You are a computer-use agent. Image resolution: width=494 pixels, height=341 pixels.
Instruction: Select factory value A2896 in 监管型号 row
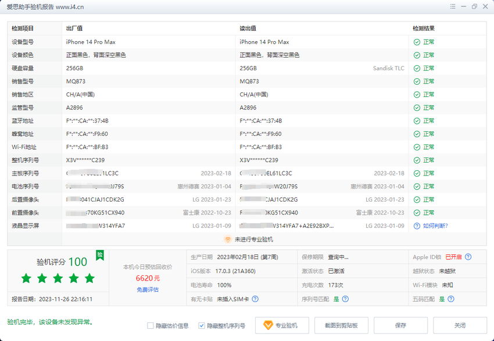pos(74,107)
